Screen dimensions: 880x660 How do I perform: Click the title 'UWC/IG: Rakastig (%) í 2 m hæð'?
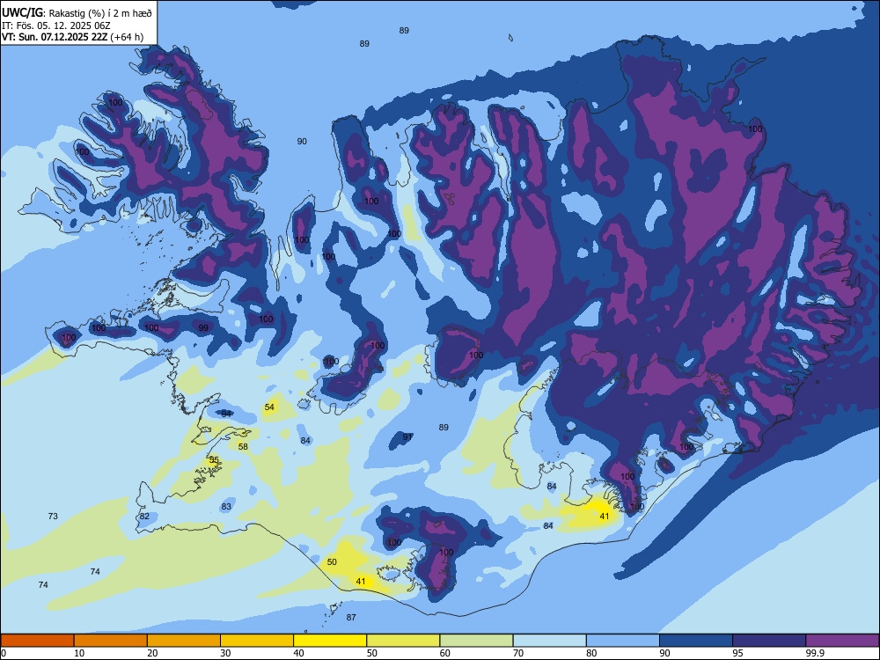(x=77, y=12)
